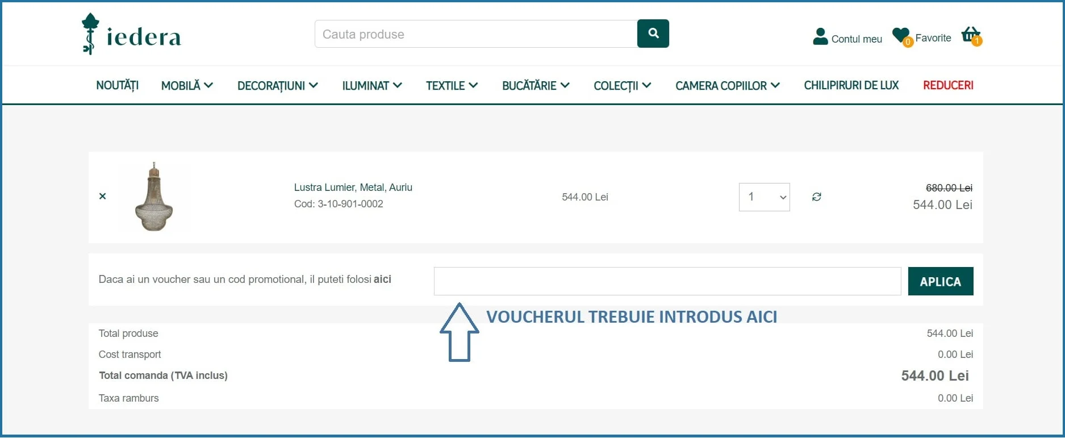
Task: Click the crossed-out 680.00 Lei price
Action: (949, 187)
